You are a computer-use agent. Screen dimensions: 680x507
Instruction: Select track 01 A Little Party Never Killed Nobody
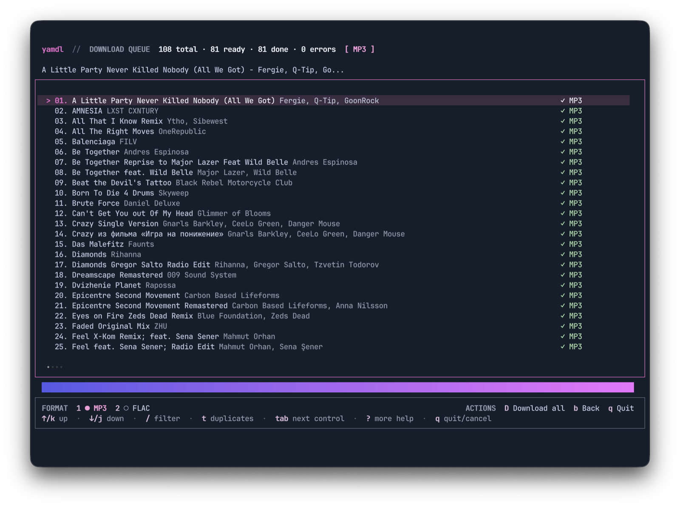(x=334, y=101)
